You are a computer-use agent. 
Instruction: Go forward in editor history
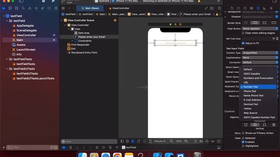pyautogui.click(x=73, y=8)
